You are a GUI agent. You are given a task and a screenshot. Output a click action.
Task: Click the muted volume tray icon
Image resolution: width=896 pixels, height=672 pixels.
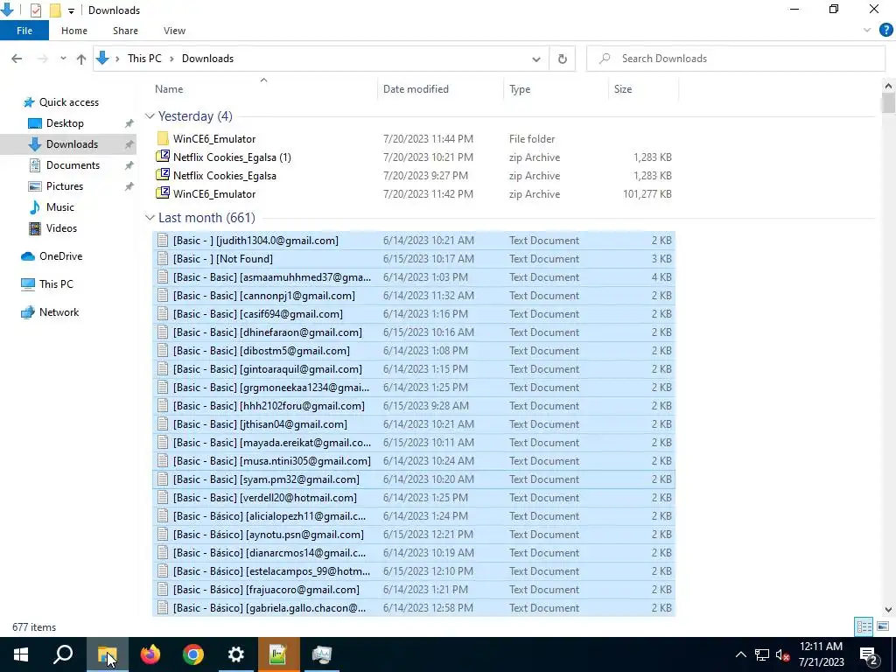(783, 654)
